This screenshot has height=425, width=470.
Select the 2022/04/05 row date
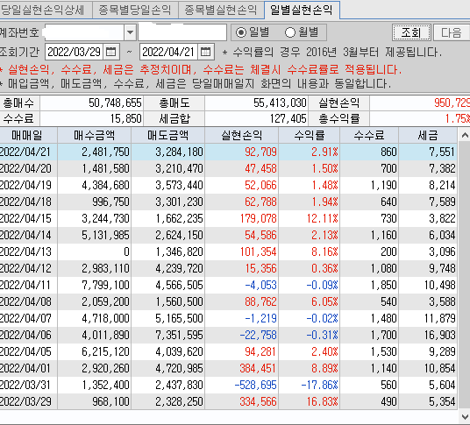pyautogui.click(x=25, y=351)
